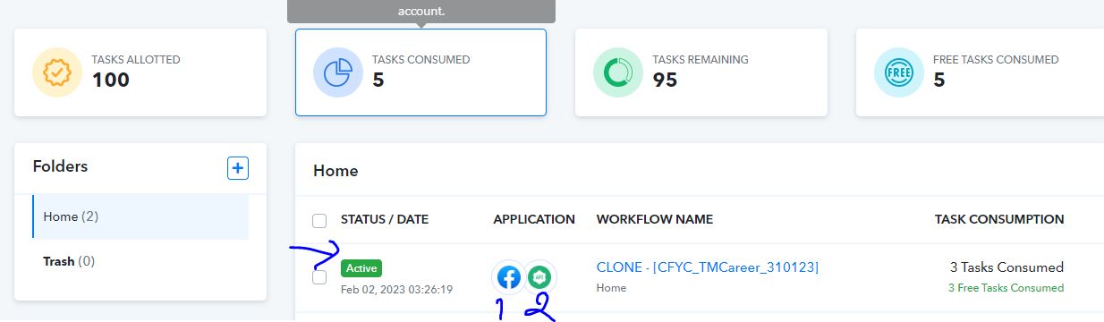
Task: Select the Tasks Consumed card
Action: [x=420, y=72]
